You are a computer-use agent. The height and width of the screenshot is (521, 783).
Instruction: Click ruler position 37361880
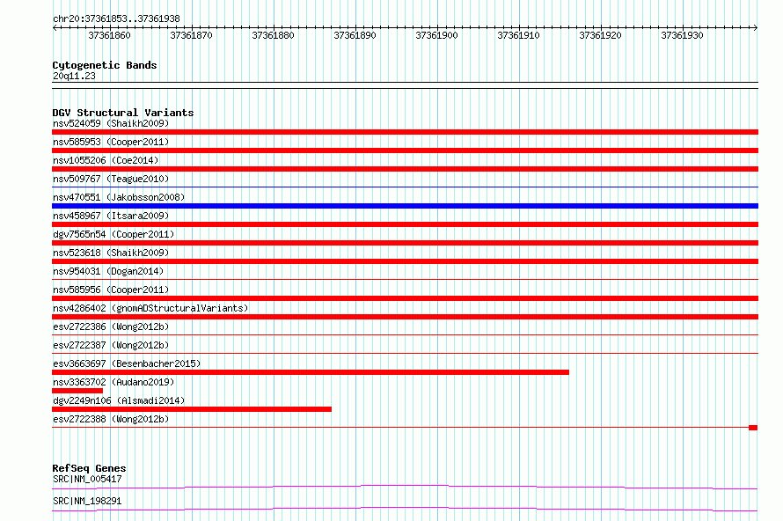[273, 35]
